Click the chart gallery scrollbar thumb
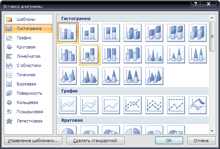The height and width of the screenshot is (149, 220). (212, 37)
